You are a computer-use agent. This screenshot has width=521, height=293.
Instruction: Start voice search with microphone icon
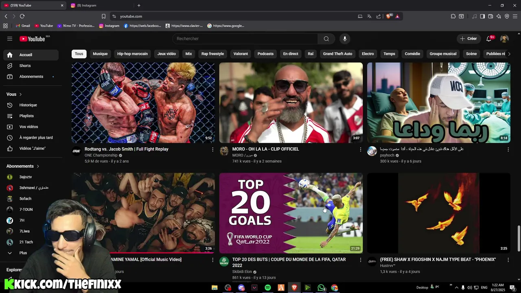(x=345, y=39)
